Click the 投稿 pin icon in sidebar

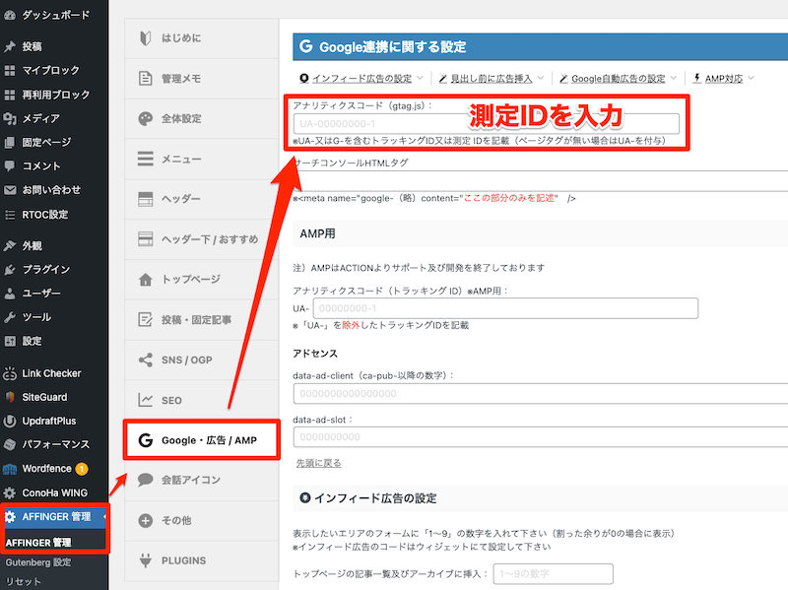[x=10, y=46]
